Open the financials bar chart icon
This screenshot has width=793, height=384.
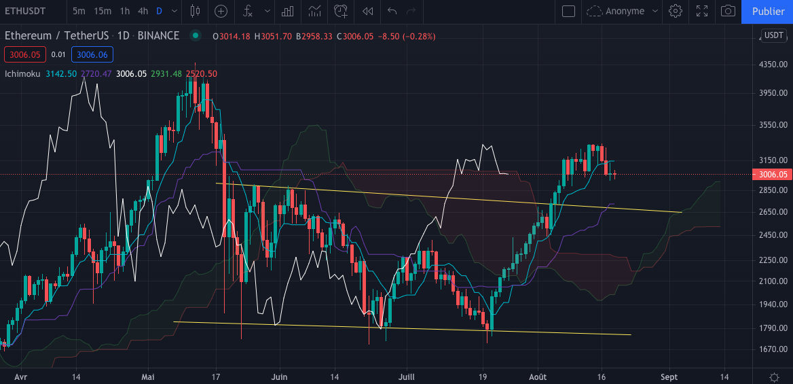[x=288, y=11]
